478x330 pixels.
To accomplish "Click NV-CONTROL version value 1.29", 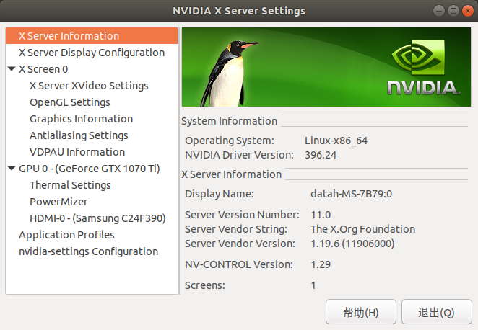I will click(321, 264).
